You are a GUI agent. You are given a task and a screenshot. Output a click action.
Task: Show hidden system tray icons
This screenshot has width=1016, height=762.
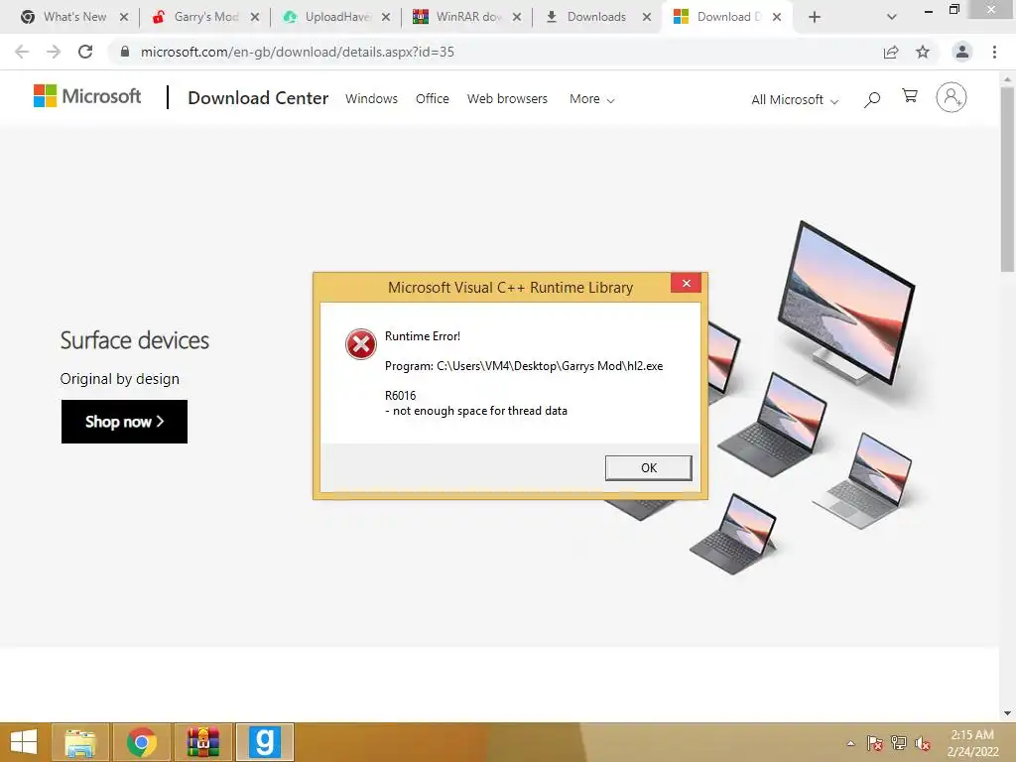[850, 743]
